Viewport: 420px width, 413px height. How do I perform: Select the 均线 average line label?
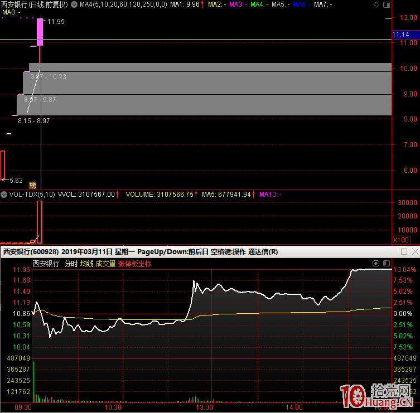click(87, 264)
